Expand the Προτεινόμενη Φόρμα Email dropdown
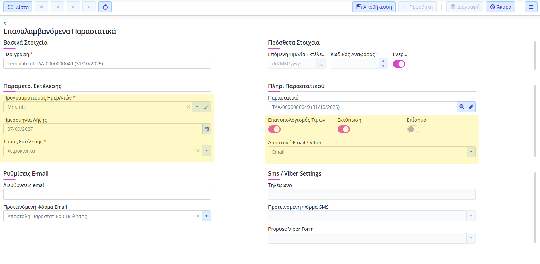 (x=206, y=216)
